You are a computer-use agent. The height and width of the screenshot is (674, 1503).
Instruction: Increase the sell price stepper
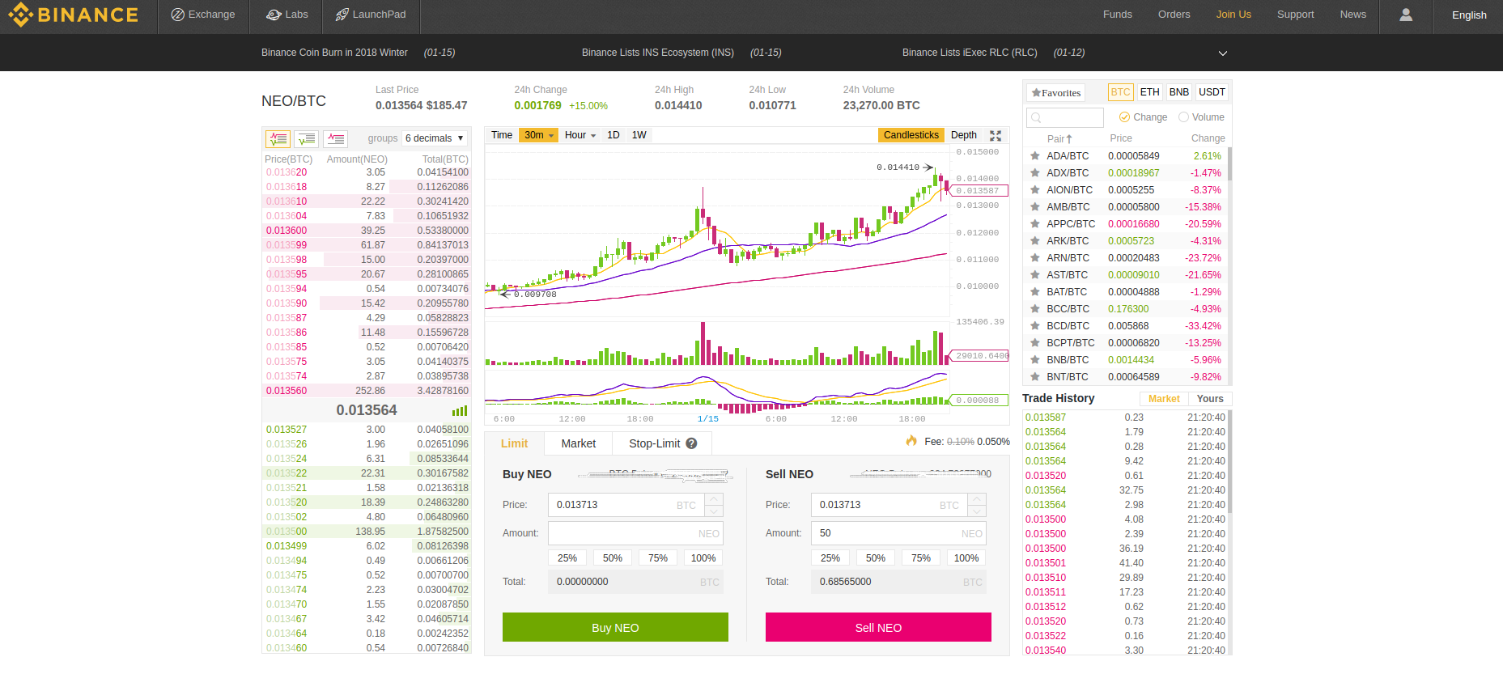click(977, 499)
